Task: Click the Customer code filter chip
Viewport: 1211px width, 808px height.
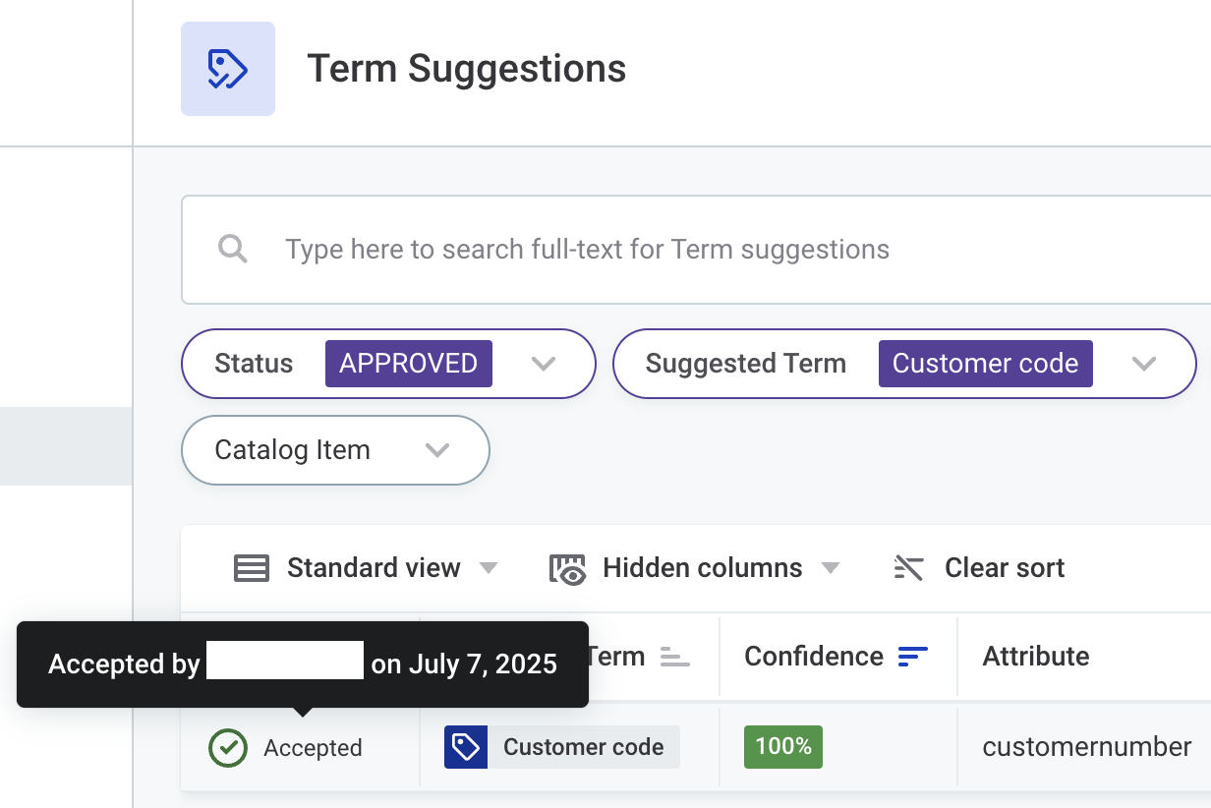Action: [x=985, y=364]
